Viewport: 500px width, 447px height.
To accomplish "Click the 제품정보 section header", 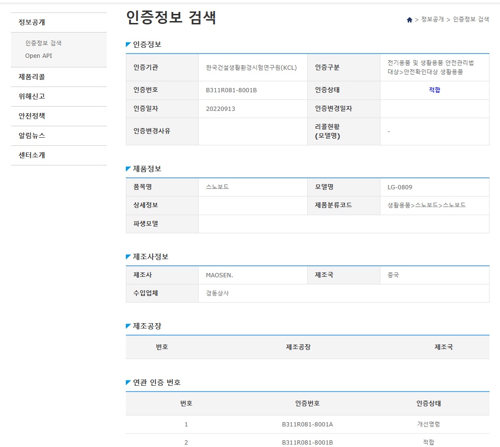I will coord(147,169).
